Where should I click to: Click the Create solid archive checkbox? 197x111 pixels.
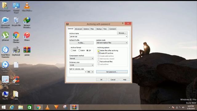click(98, 56)
